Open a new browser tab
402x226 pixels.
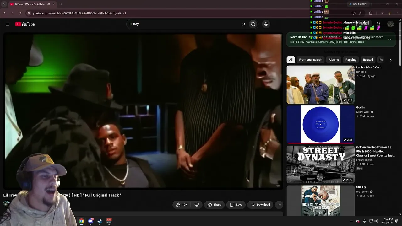(x=61, y=4)
